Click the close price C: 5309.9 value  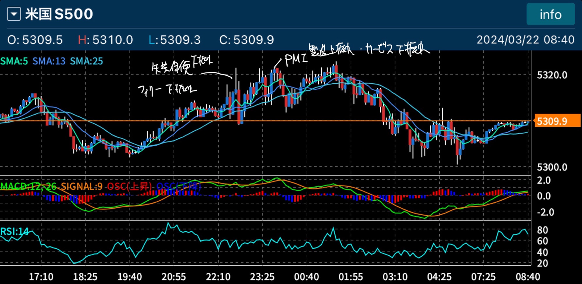pos(246,40)
